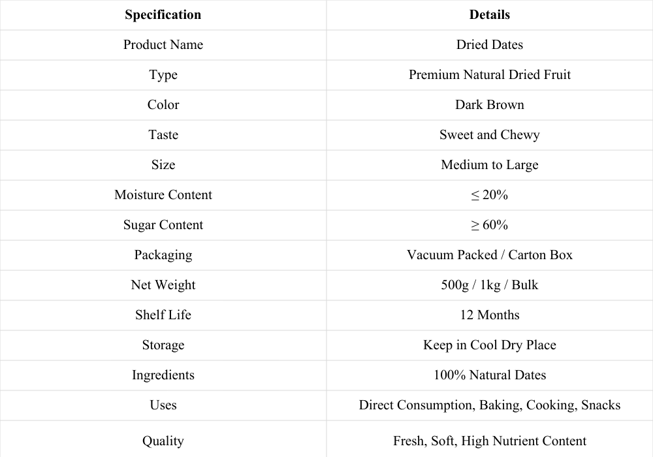The height and width of the screenshot is (457, 653).
Task: Select the Keep in Cool Dry Place cell
Action: tap(489, 345)
